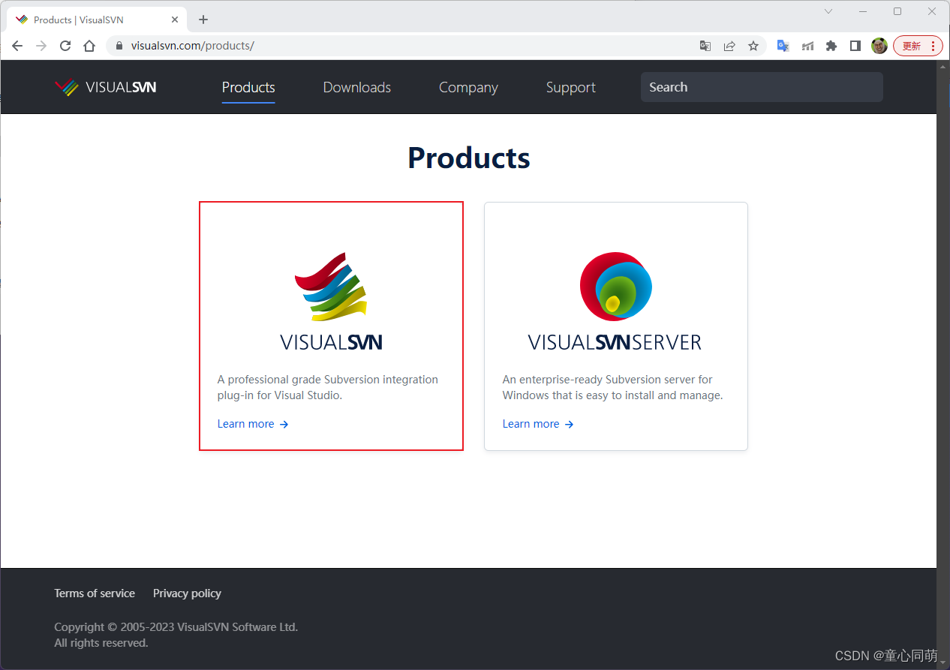This screenshot has height=670, width=950.
Task: Click the red 更新 update button
Action: coord(918,46)
